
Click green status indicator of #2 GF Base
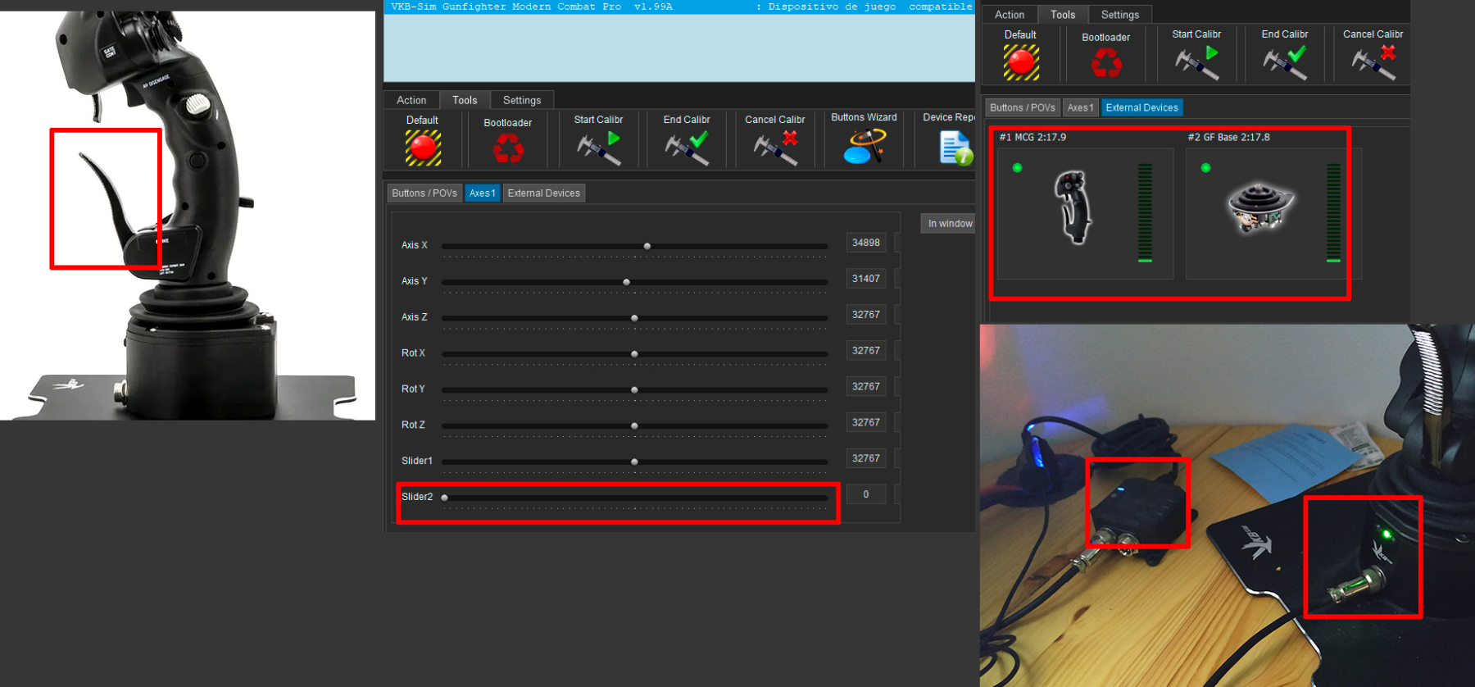(1205, 168)
